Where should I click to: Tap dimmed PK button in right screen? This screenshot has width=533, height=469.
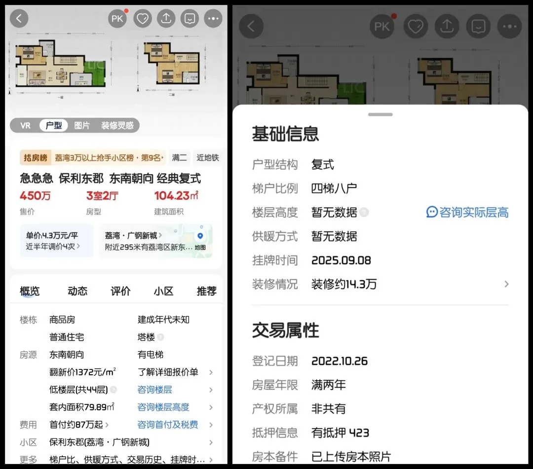382,26
